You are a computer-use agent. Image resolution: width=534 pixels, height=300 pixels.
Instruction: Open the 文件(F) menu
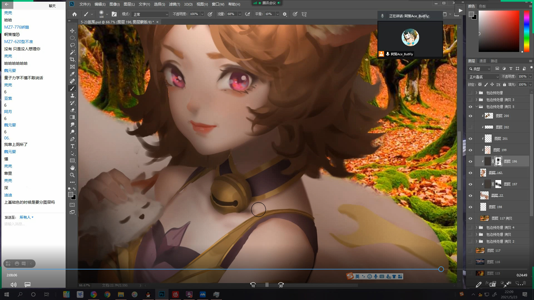85,4
